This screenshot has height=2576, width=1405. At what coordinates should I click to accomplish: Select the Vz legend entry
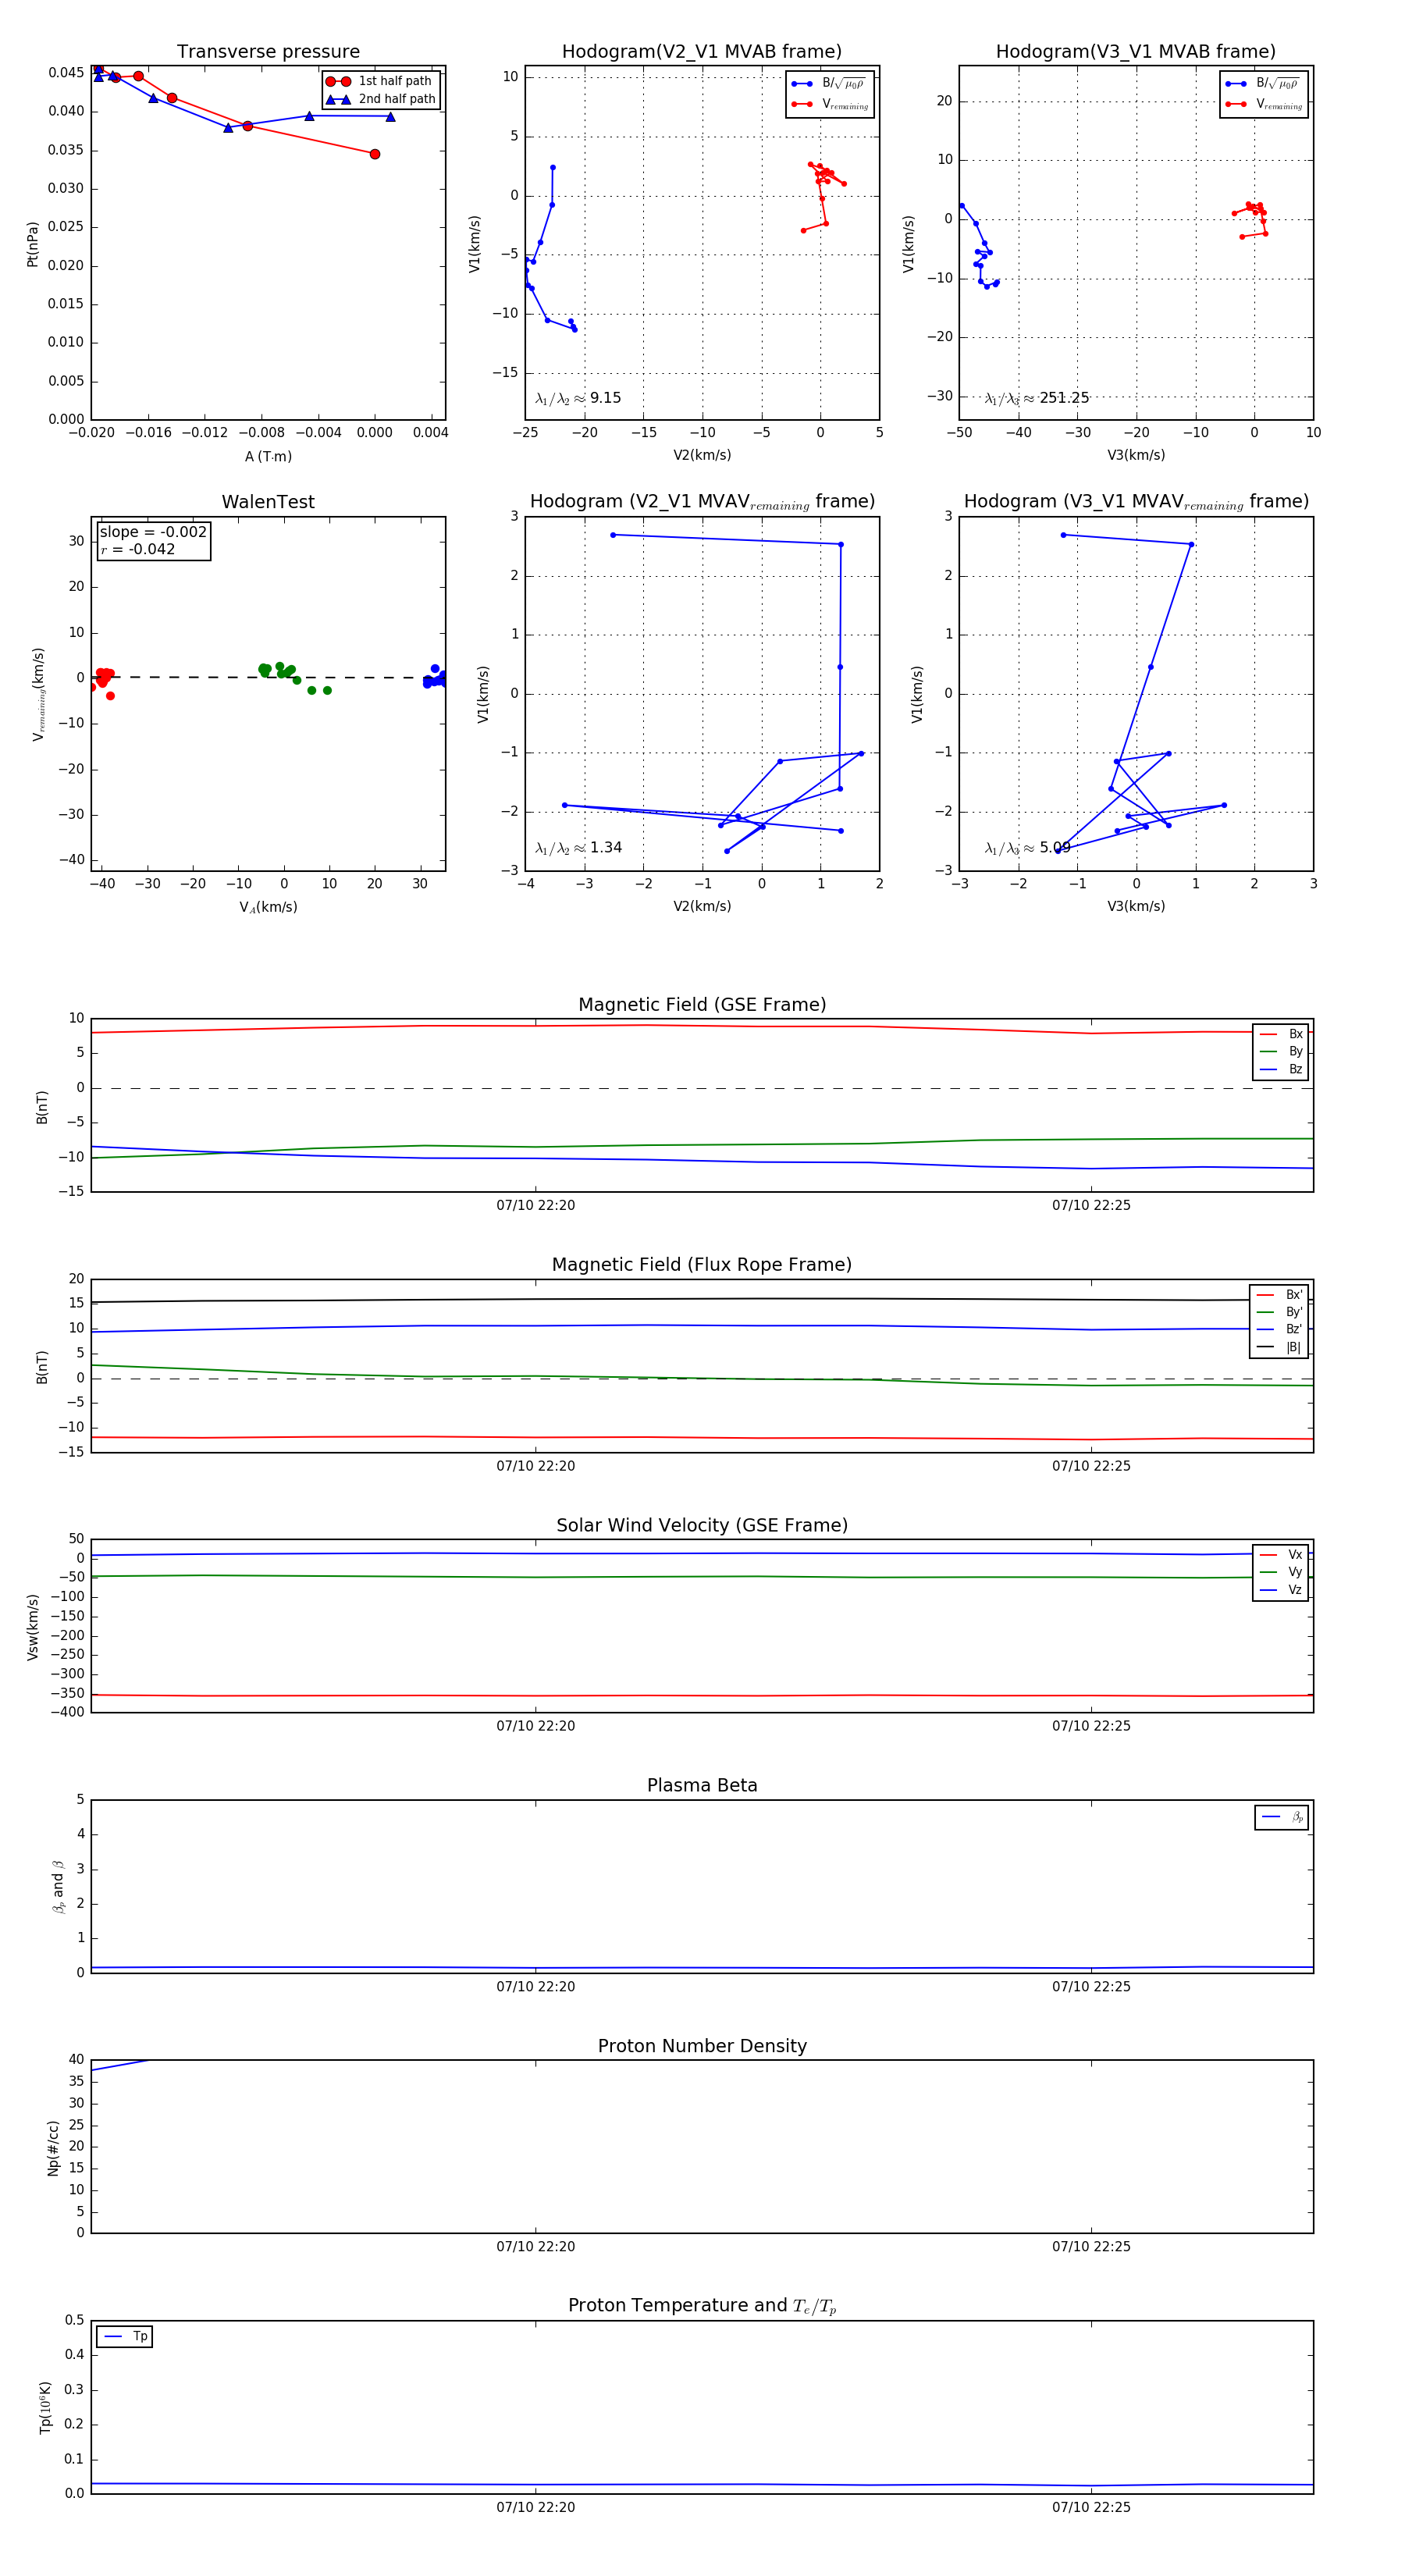pyautogui.click(x=1281, y=1590)
